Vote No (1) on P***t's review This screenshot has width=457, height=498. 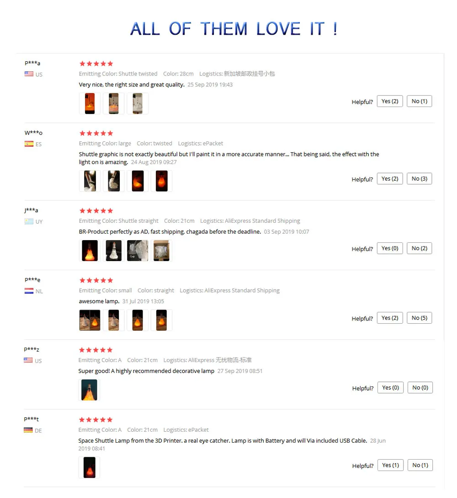coord(420,465)
